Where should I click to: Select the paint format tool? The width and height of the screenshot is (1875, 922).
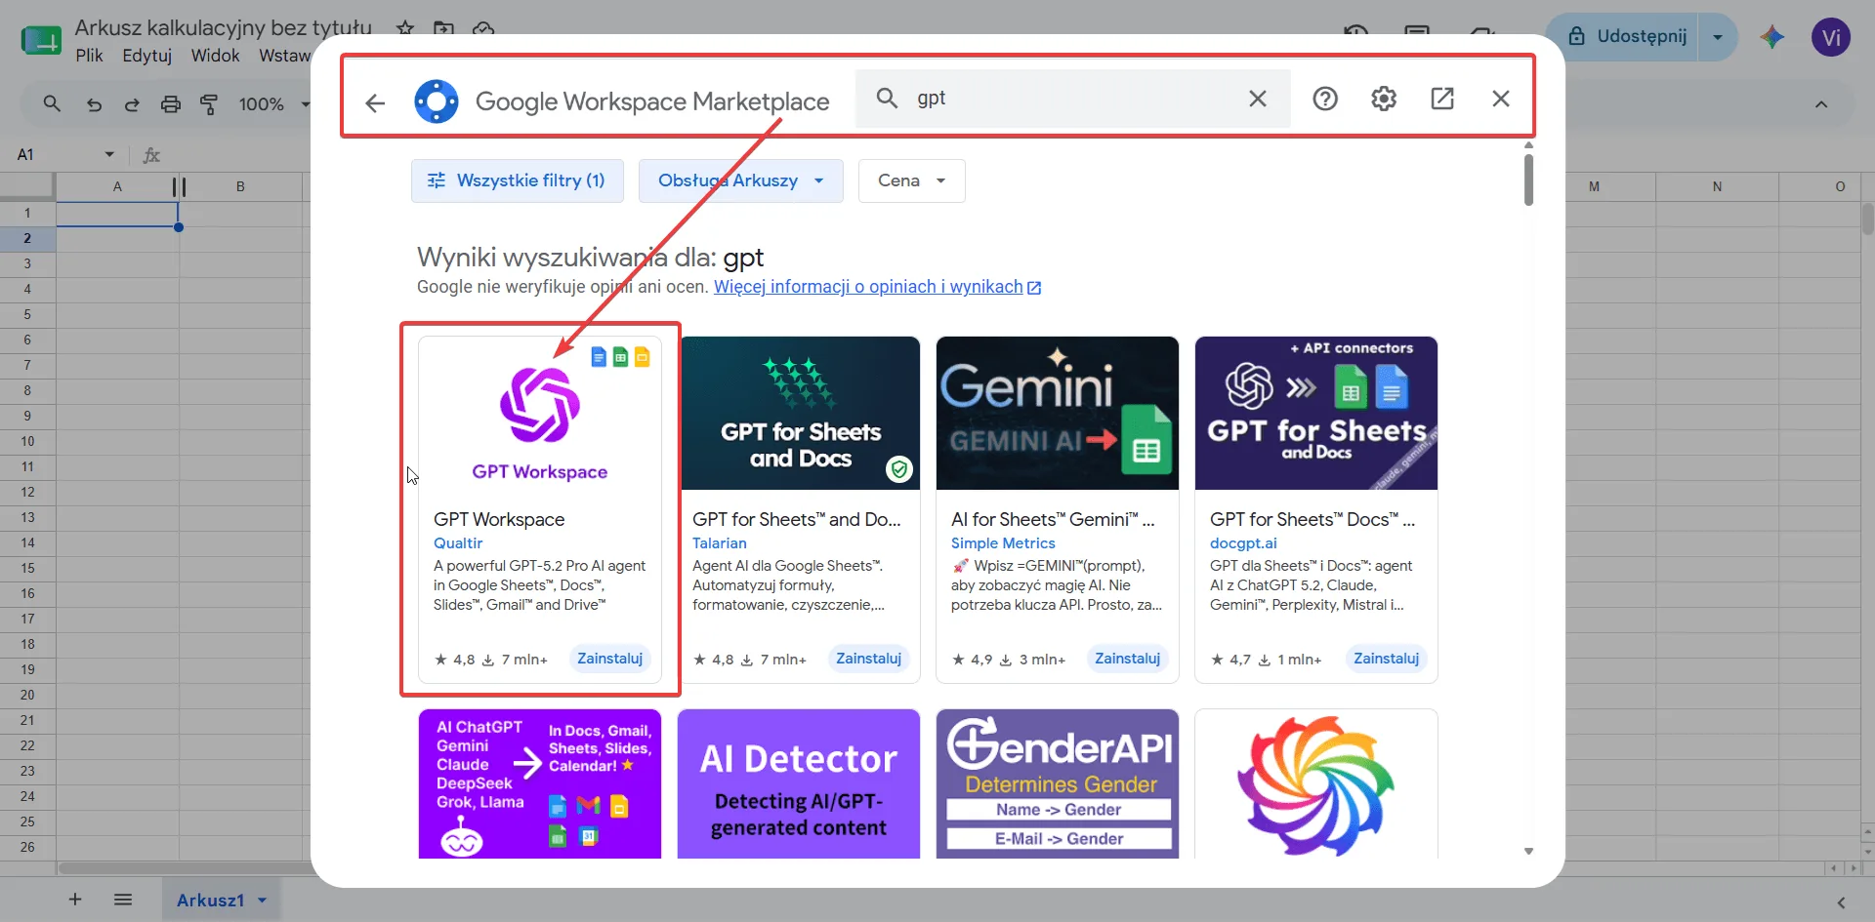tap(209, 103)
